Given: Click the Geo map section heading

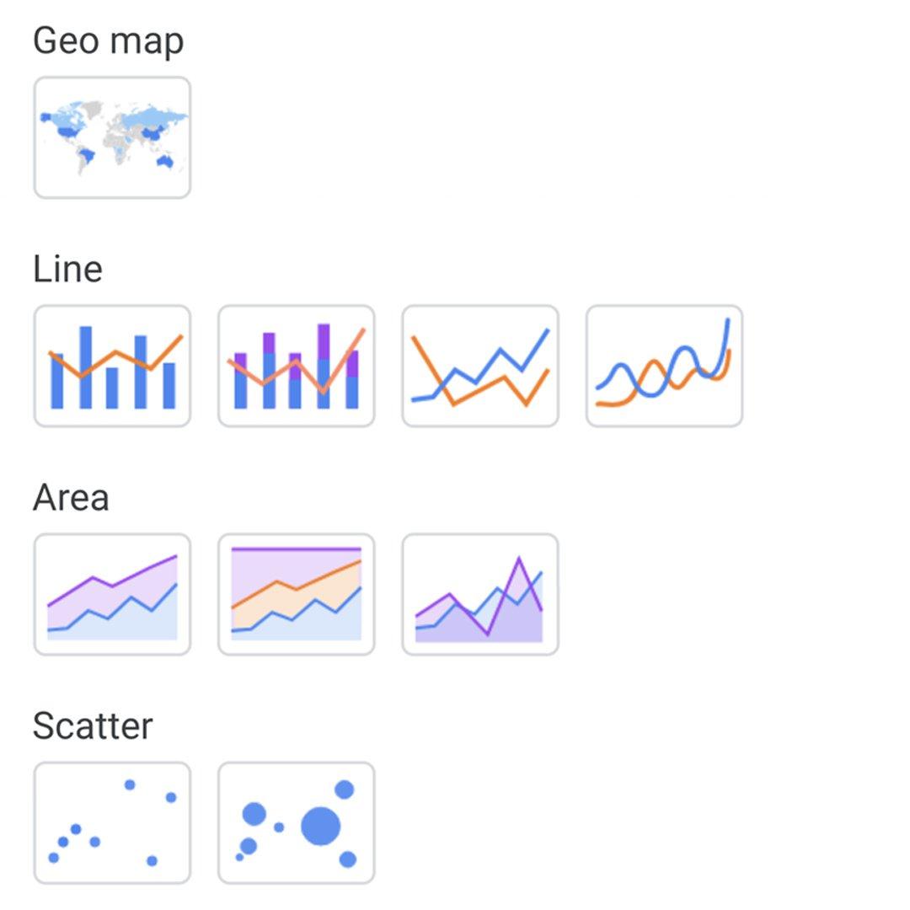Looking at the screenshot, I should (x=108, y=41).
